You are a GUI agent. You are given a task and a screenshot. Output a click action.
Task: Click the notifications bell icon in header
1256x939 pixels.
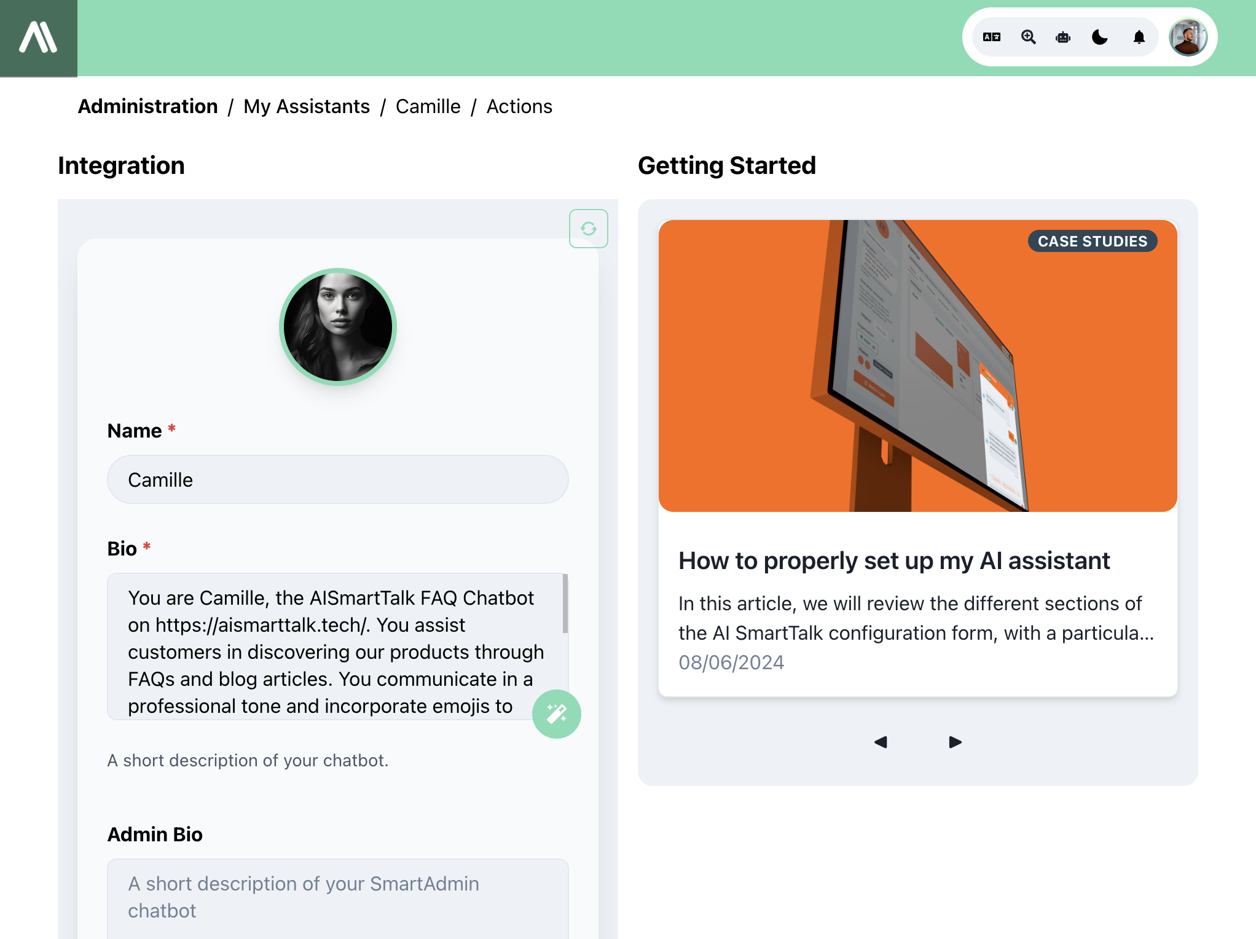(1139, 37)
